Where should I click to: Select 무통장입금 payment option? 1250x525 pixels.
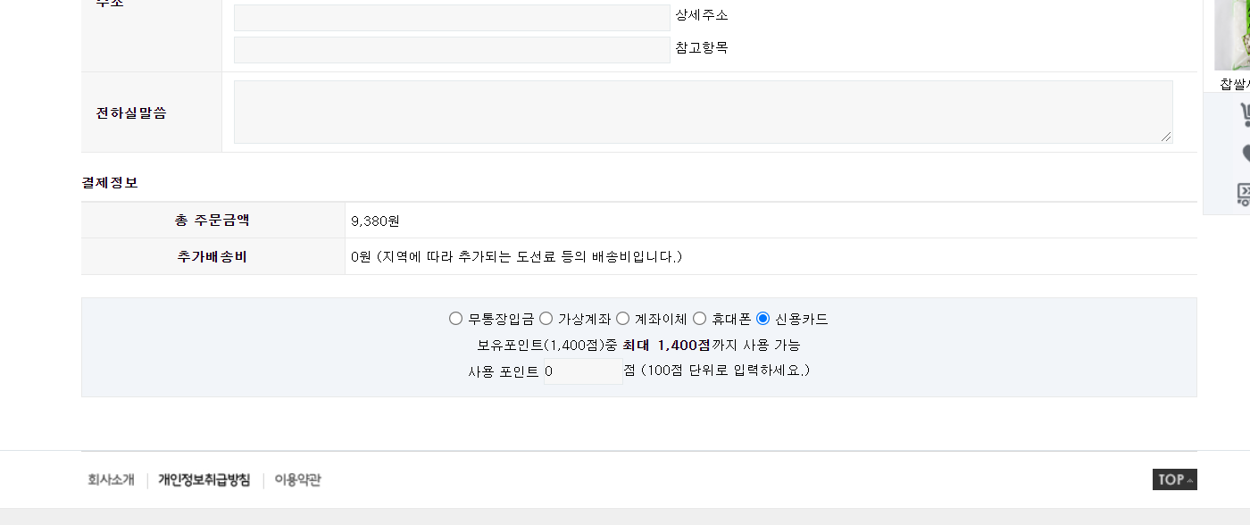pyautogui.click(x=455, y=319)
